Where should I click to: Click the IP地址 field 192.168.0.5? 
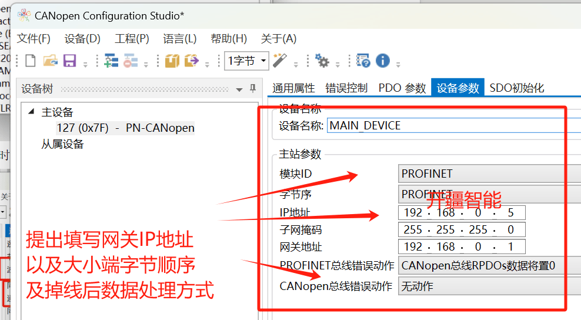462,213
